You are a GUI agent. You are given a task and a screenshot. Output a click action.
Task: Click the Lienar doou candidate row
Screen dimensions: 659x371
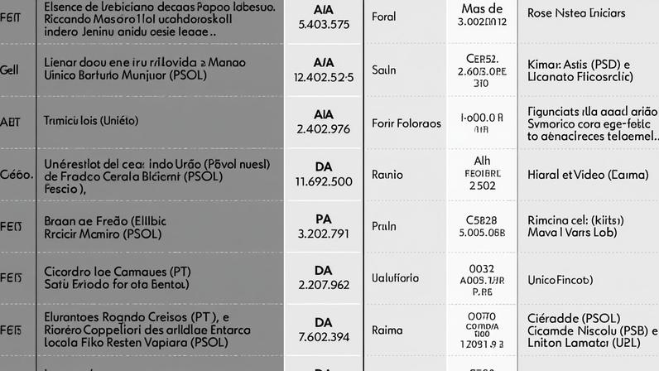[x=160, y=69]
